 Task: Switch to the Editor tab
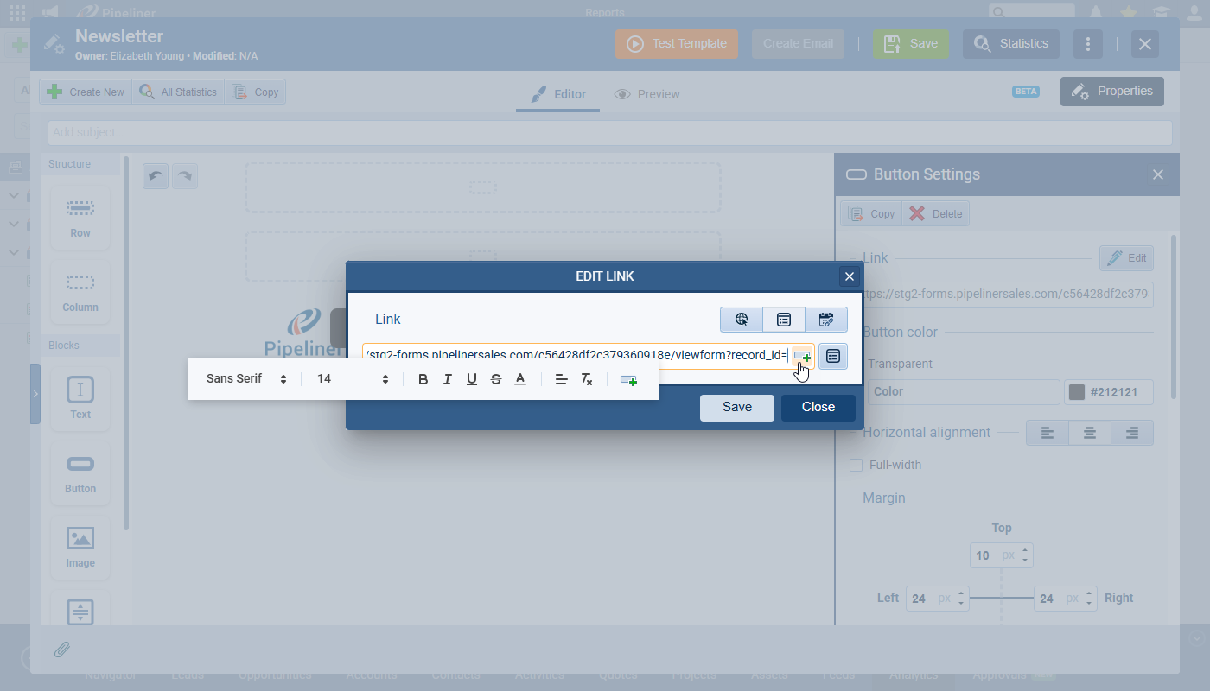558,94
